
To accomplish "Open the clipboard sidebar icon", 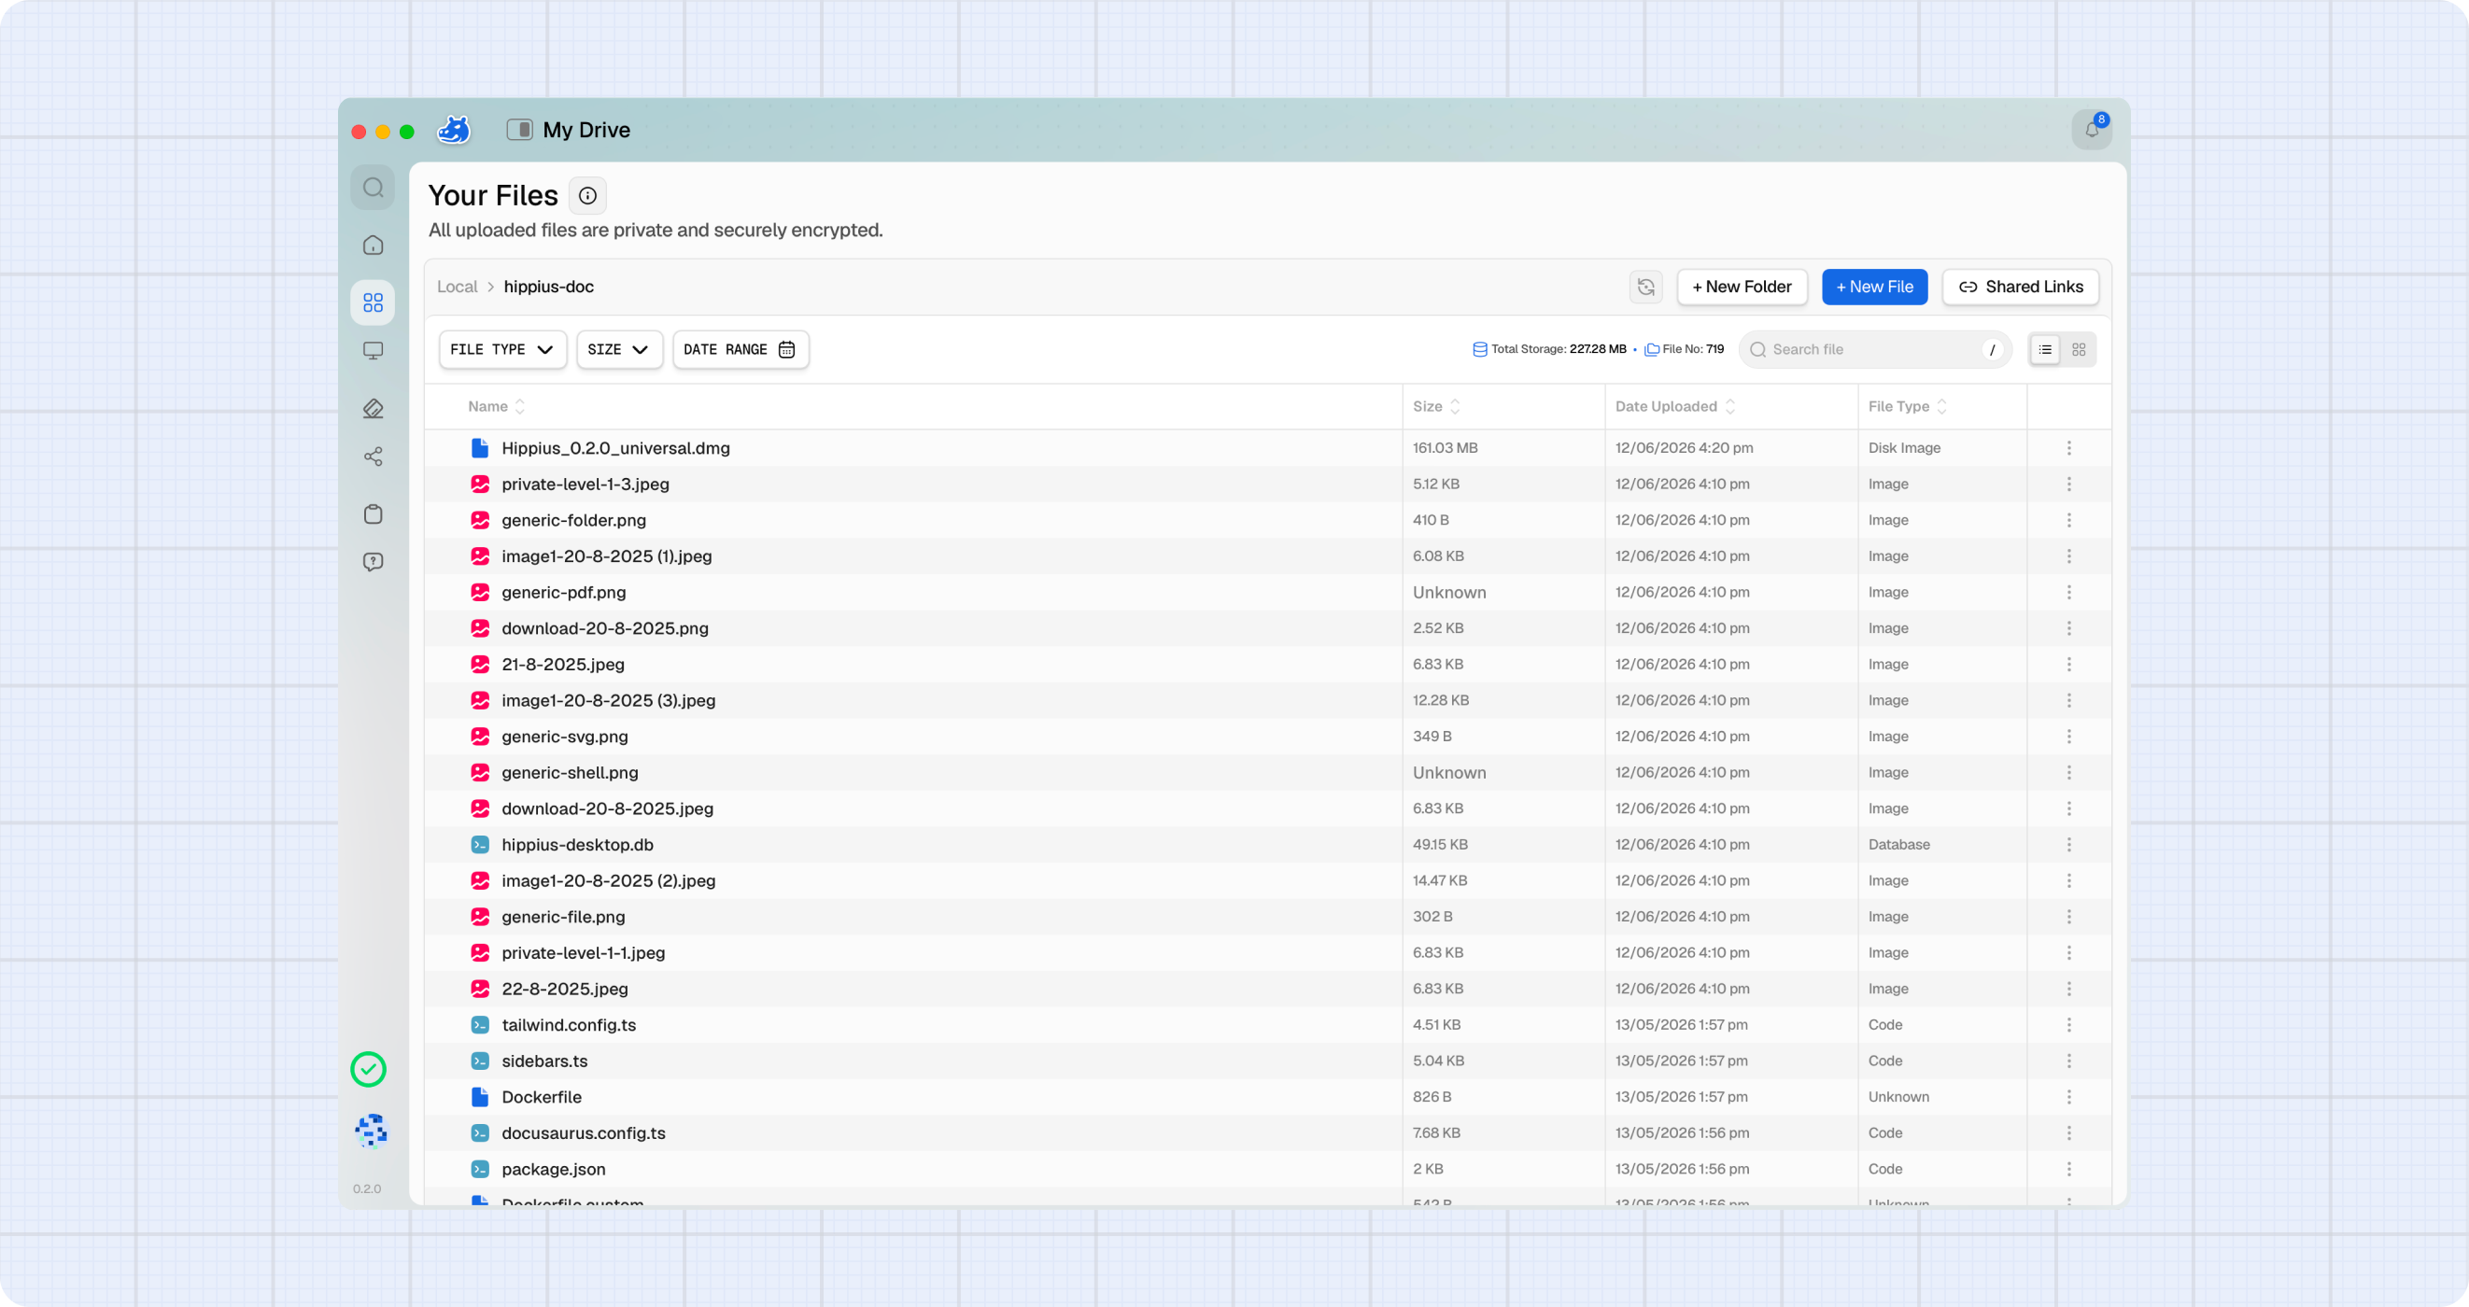I will 373,513.
